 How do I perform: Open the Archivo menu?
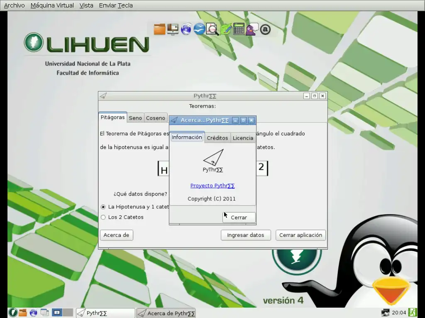point(15,5)
